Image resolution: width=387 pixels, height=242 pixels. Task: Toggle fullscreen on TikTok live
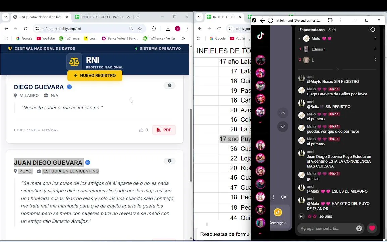[272, 197]
